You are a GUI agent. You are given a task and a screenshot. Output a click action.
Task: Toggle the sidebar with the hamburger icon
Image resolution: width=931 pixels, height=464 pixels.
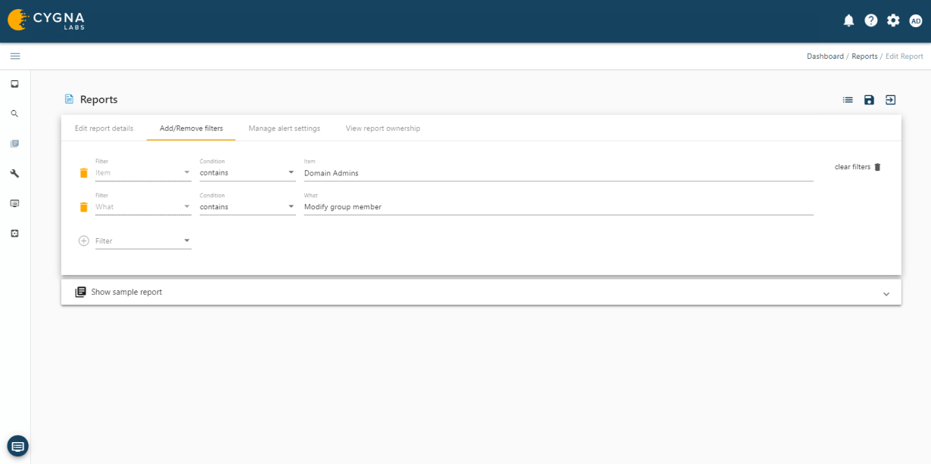[14, 55]
